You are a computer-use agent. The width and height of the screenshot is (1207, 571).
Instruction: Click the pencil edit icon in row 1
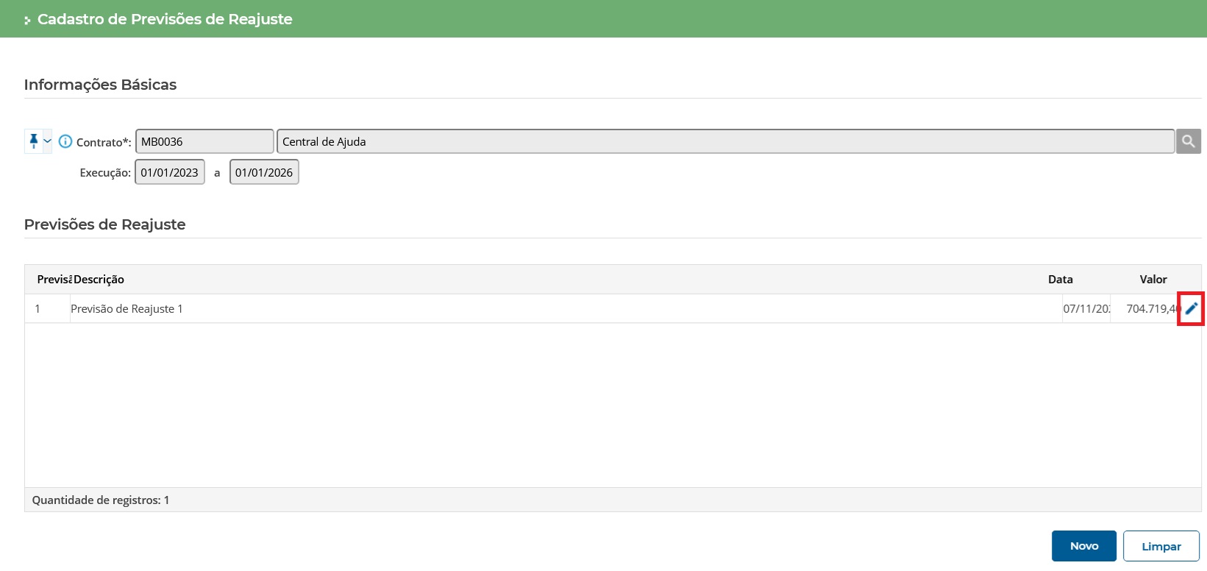tap(1191, 309)
